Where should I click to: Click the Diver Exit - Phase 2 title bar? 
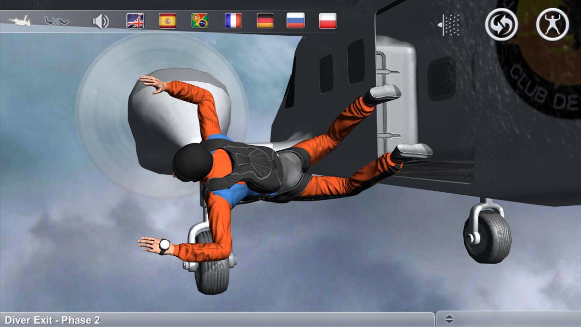pos(217,320)
